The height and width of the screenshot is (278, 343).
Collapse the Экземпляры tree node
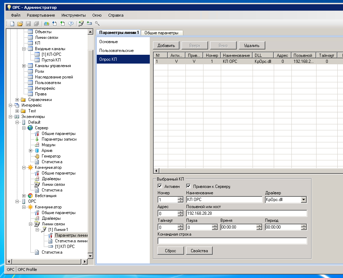click(10, 117)
